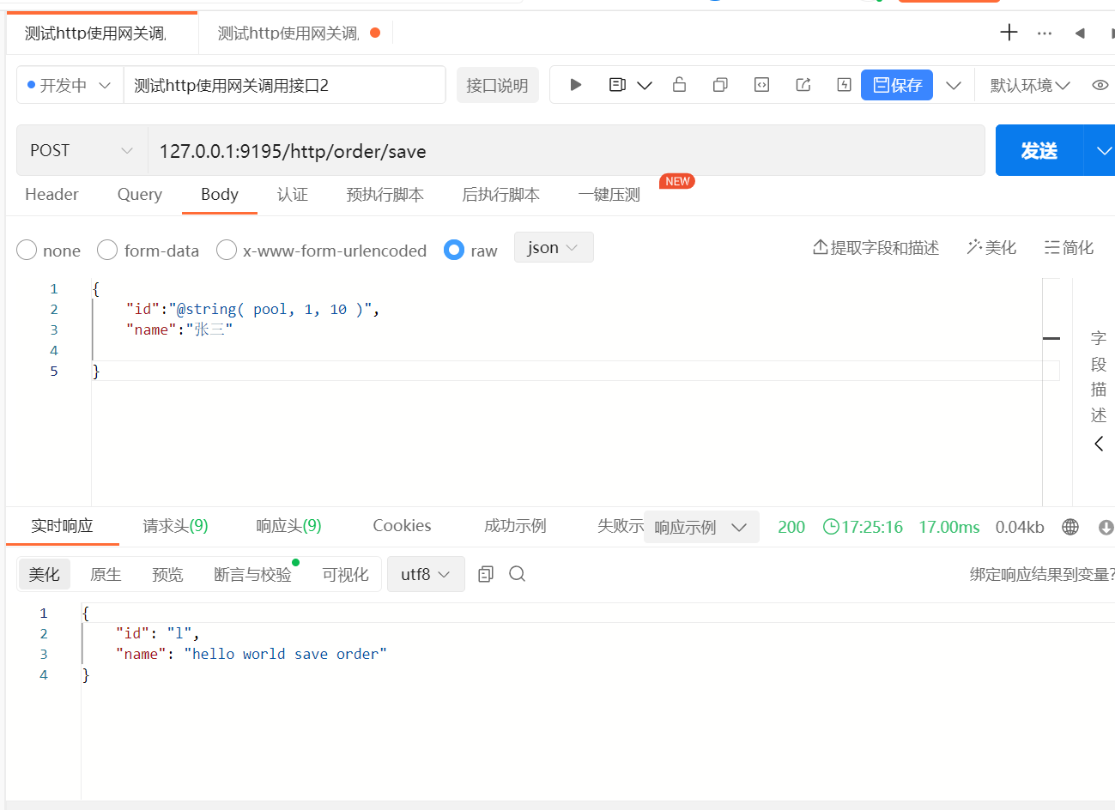1115x810 pixels.
Task: Click the 0.04kb response size
Action: point(1020,527)
